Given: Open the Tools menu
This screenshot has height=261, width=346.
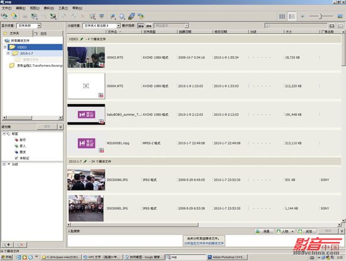Looking at the screenshot, I should pos(63,8).
